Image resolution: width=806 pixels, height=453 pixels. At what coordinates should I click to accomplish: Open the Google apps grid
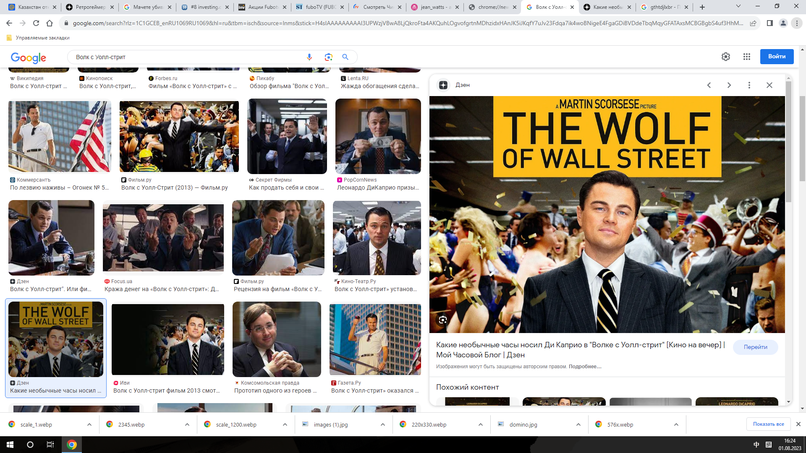(747, 57)
